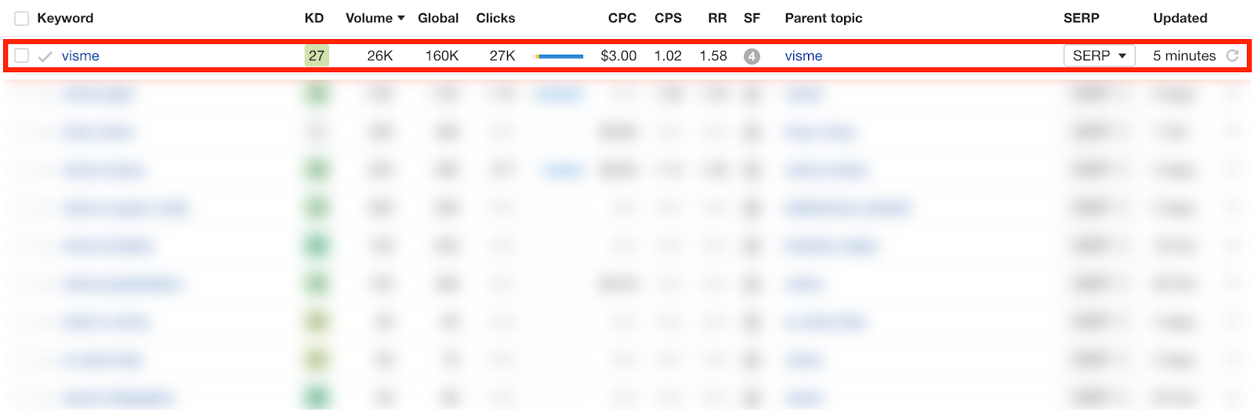Check the checkbox in the visme row

point(22,56)
